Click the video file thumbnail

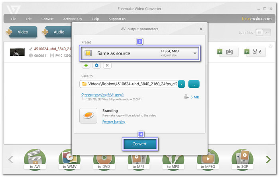pyautogui.click(x=17, y=52)
